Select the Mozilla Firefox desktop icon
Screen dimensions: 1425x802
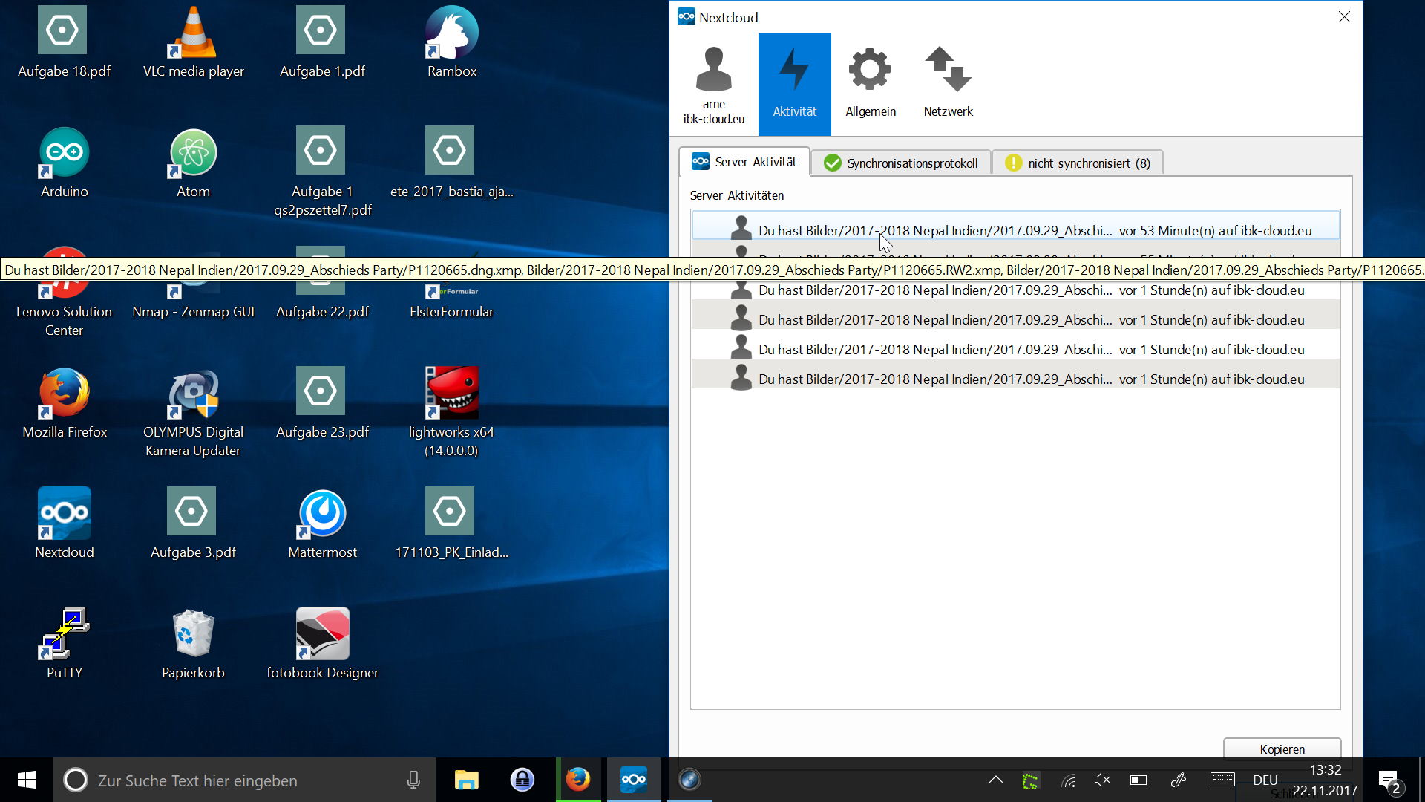point(65,404)
